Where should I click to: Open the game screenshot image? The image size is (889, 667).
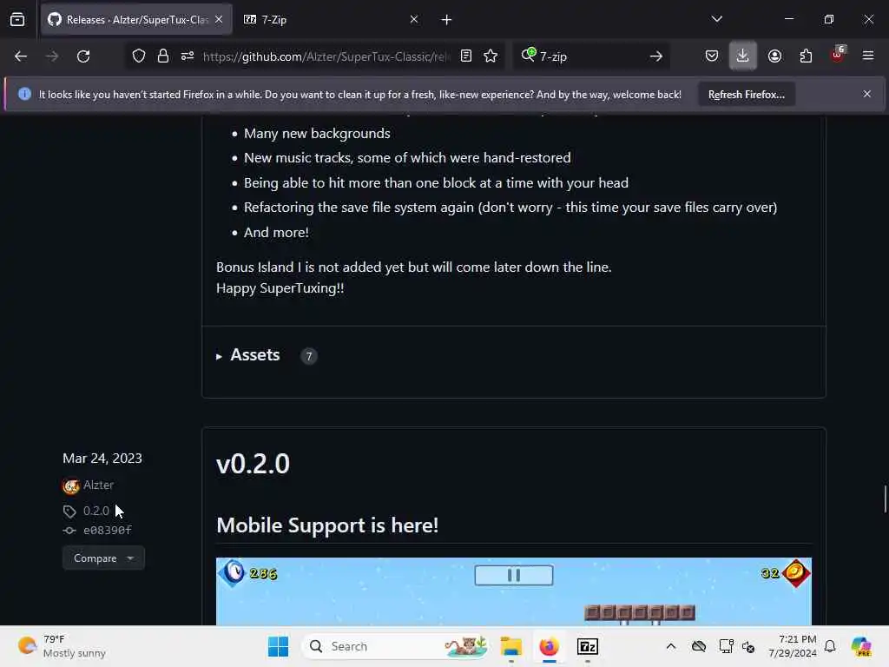[x=514, y=591]
